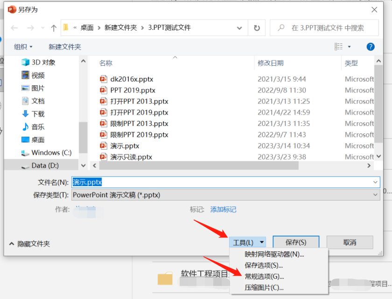Click the 打开PPT 2013.pptx file icon
The image size is (392, 299).
[103, 101]
